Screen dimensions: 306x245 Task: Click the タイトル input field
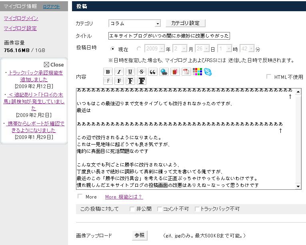(169, 36)
